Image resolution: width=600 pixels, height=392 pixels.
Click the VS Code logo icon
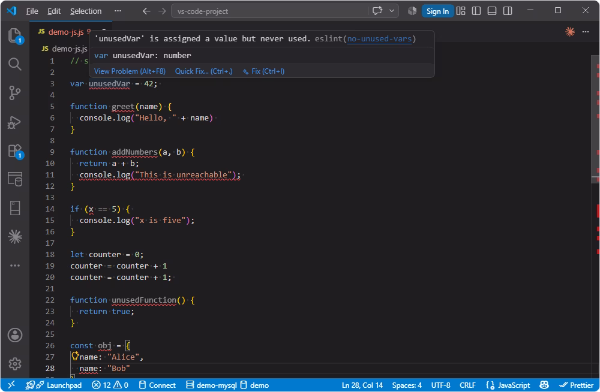click(x=11, y=11)
